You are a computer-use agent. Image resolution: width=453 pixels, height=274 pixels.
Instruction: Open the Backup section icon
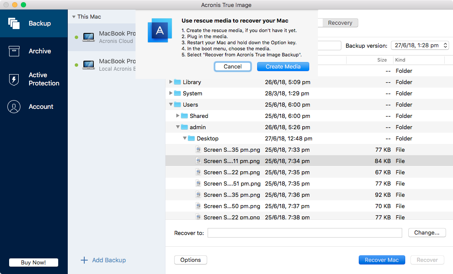click(14, 23)
